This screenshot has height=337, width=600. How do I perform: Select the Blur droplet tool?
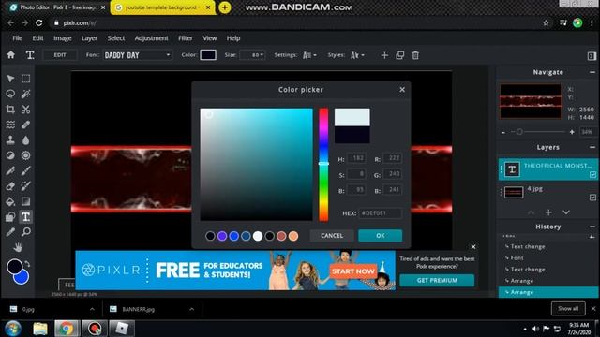coord(25,140)
